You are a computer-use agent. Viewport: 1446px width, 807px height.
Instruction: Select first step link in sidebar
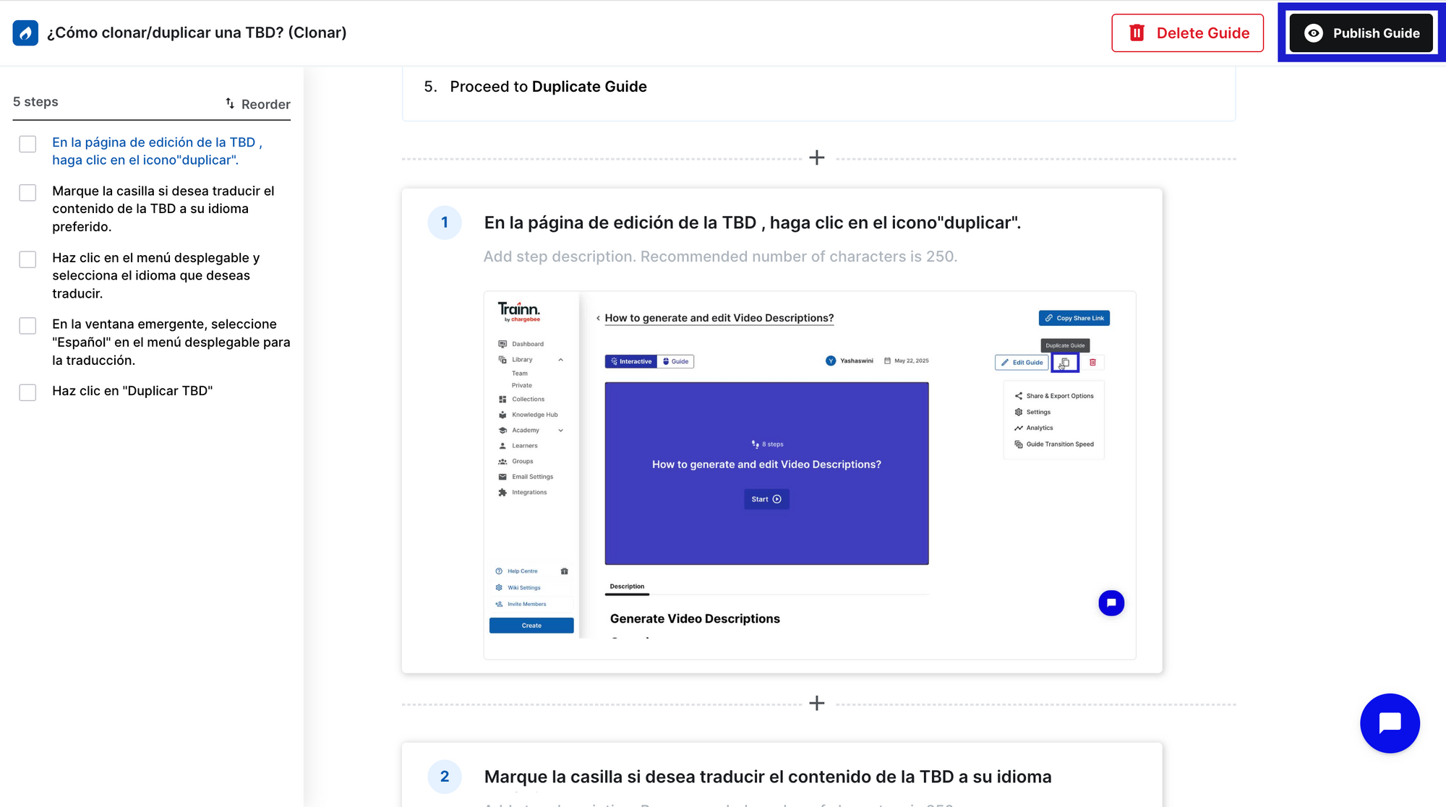tap(157, 151)
